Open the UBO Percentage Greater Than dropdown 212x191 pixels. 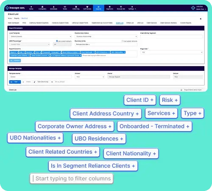pyautogui.click(x=30, y=45)
